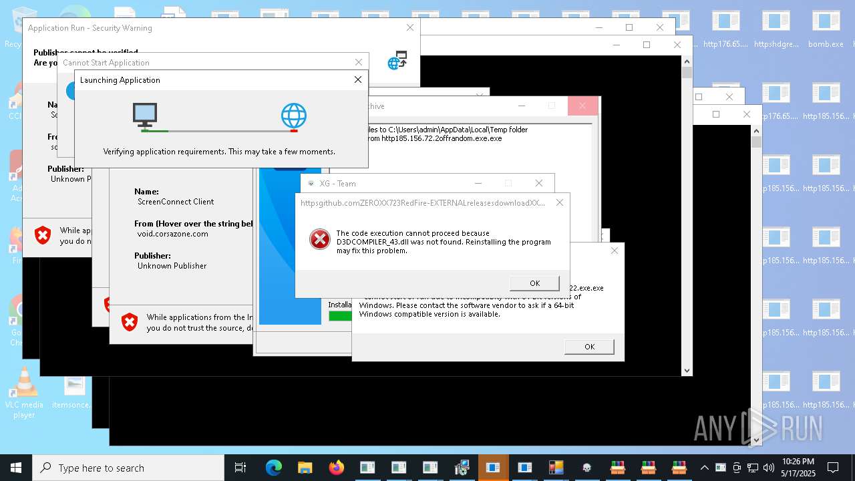Click the highlighted active app on the taskbar
The image size is (855, 481).
pos(493,468)
